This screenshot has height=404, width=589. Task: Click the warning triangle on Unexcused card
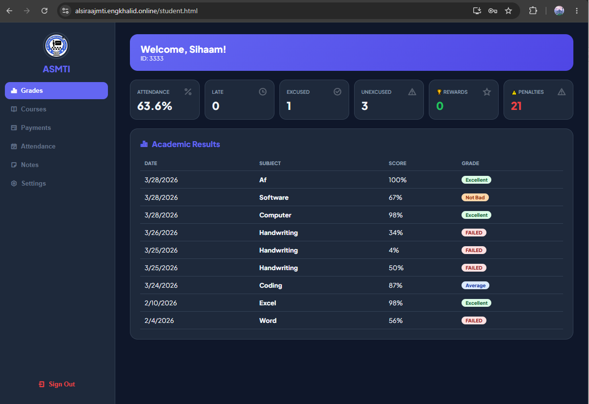pos(412,92)
